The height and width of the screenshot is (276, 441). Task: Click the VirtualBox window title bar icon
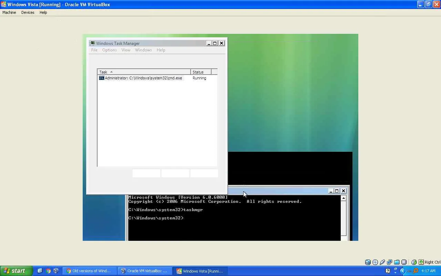(3, 4)
